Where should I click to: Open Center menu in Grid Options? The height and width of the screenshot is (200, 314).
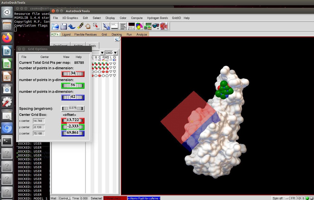[x=45, y=57]
